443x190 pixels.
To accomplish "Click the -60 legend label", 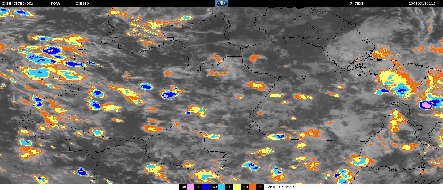I will point(214,187).
